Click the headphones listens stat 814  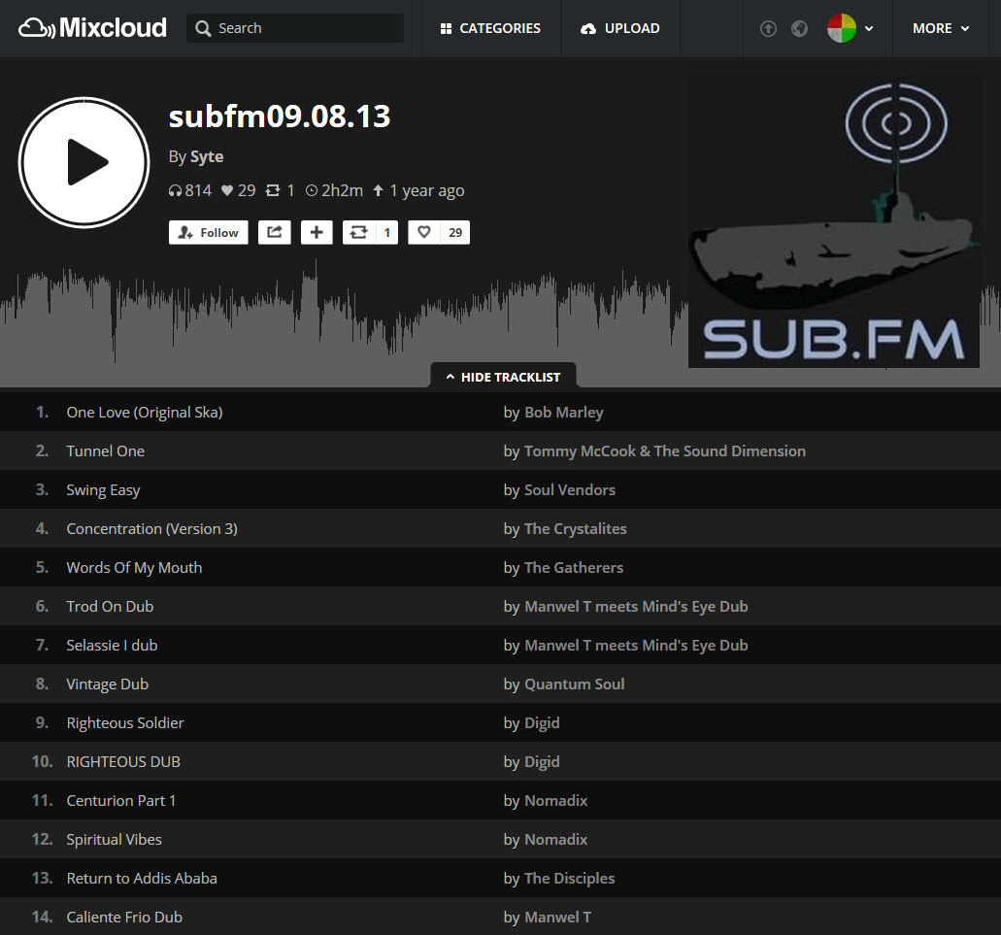(189, 190)
